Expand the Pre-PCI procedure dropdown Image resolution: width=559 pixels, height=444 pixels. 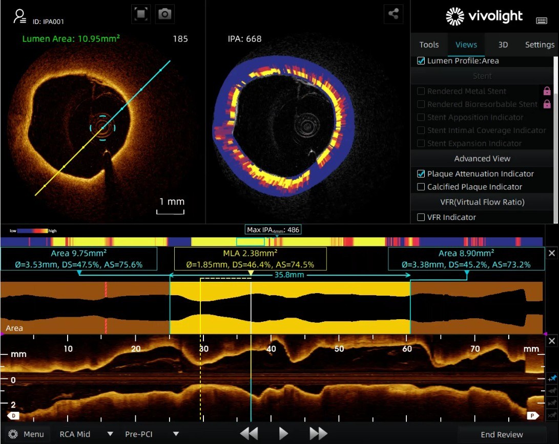[x=176, y=434]
